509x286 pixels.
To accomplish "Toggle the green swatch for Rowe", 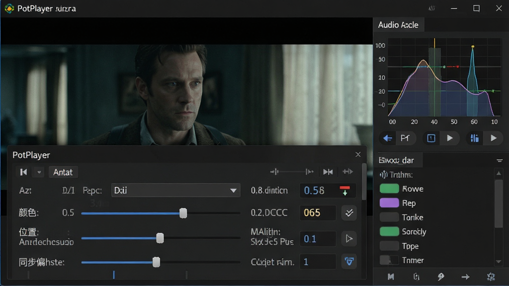I will (x=389, y=189).
